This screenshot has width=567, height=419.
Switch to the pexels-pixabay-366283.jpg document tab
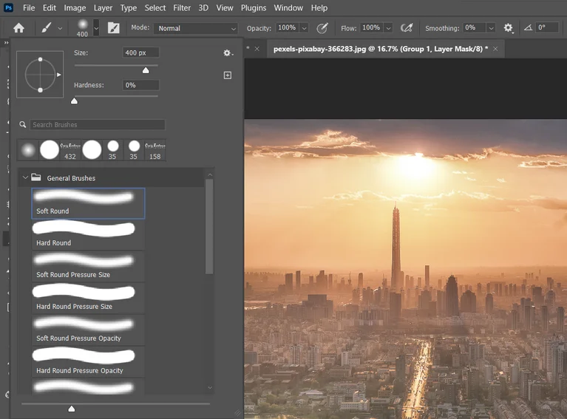tap(379, 48)
